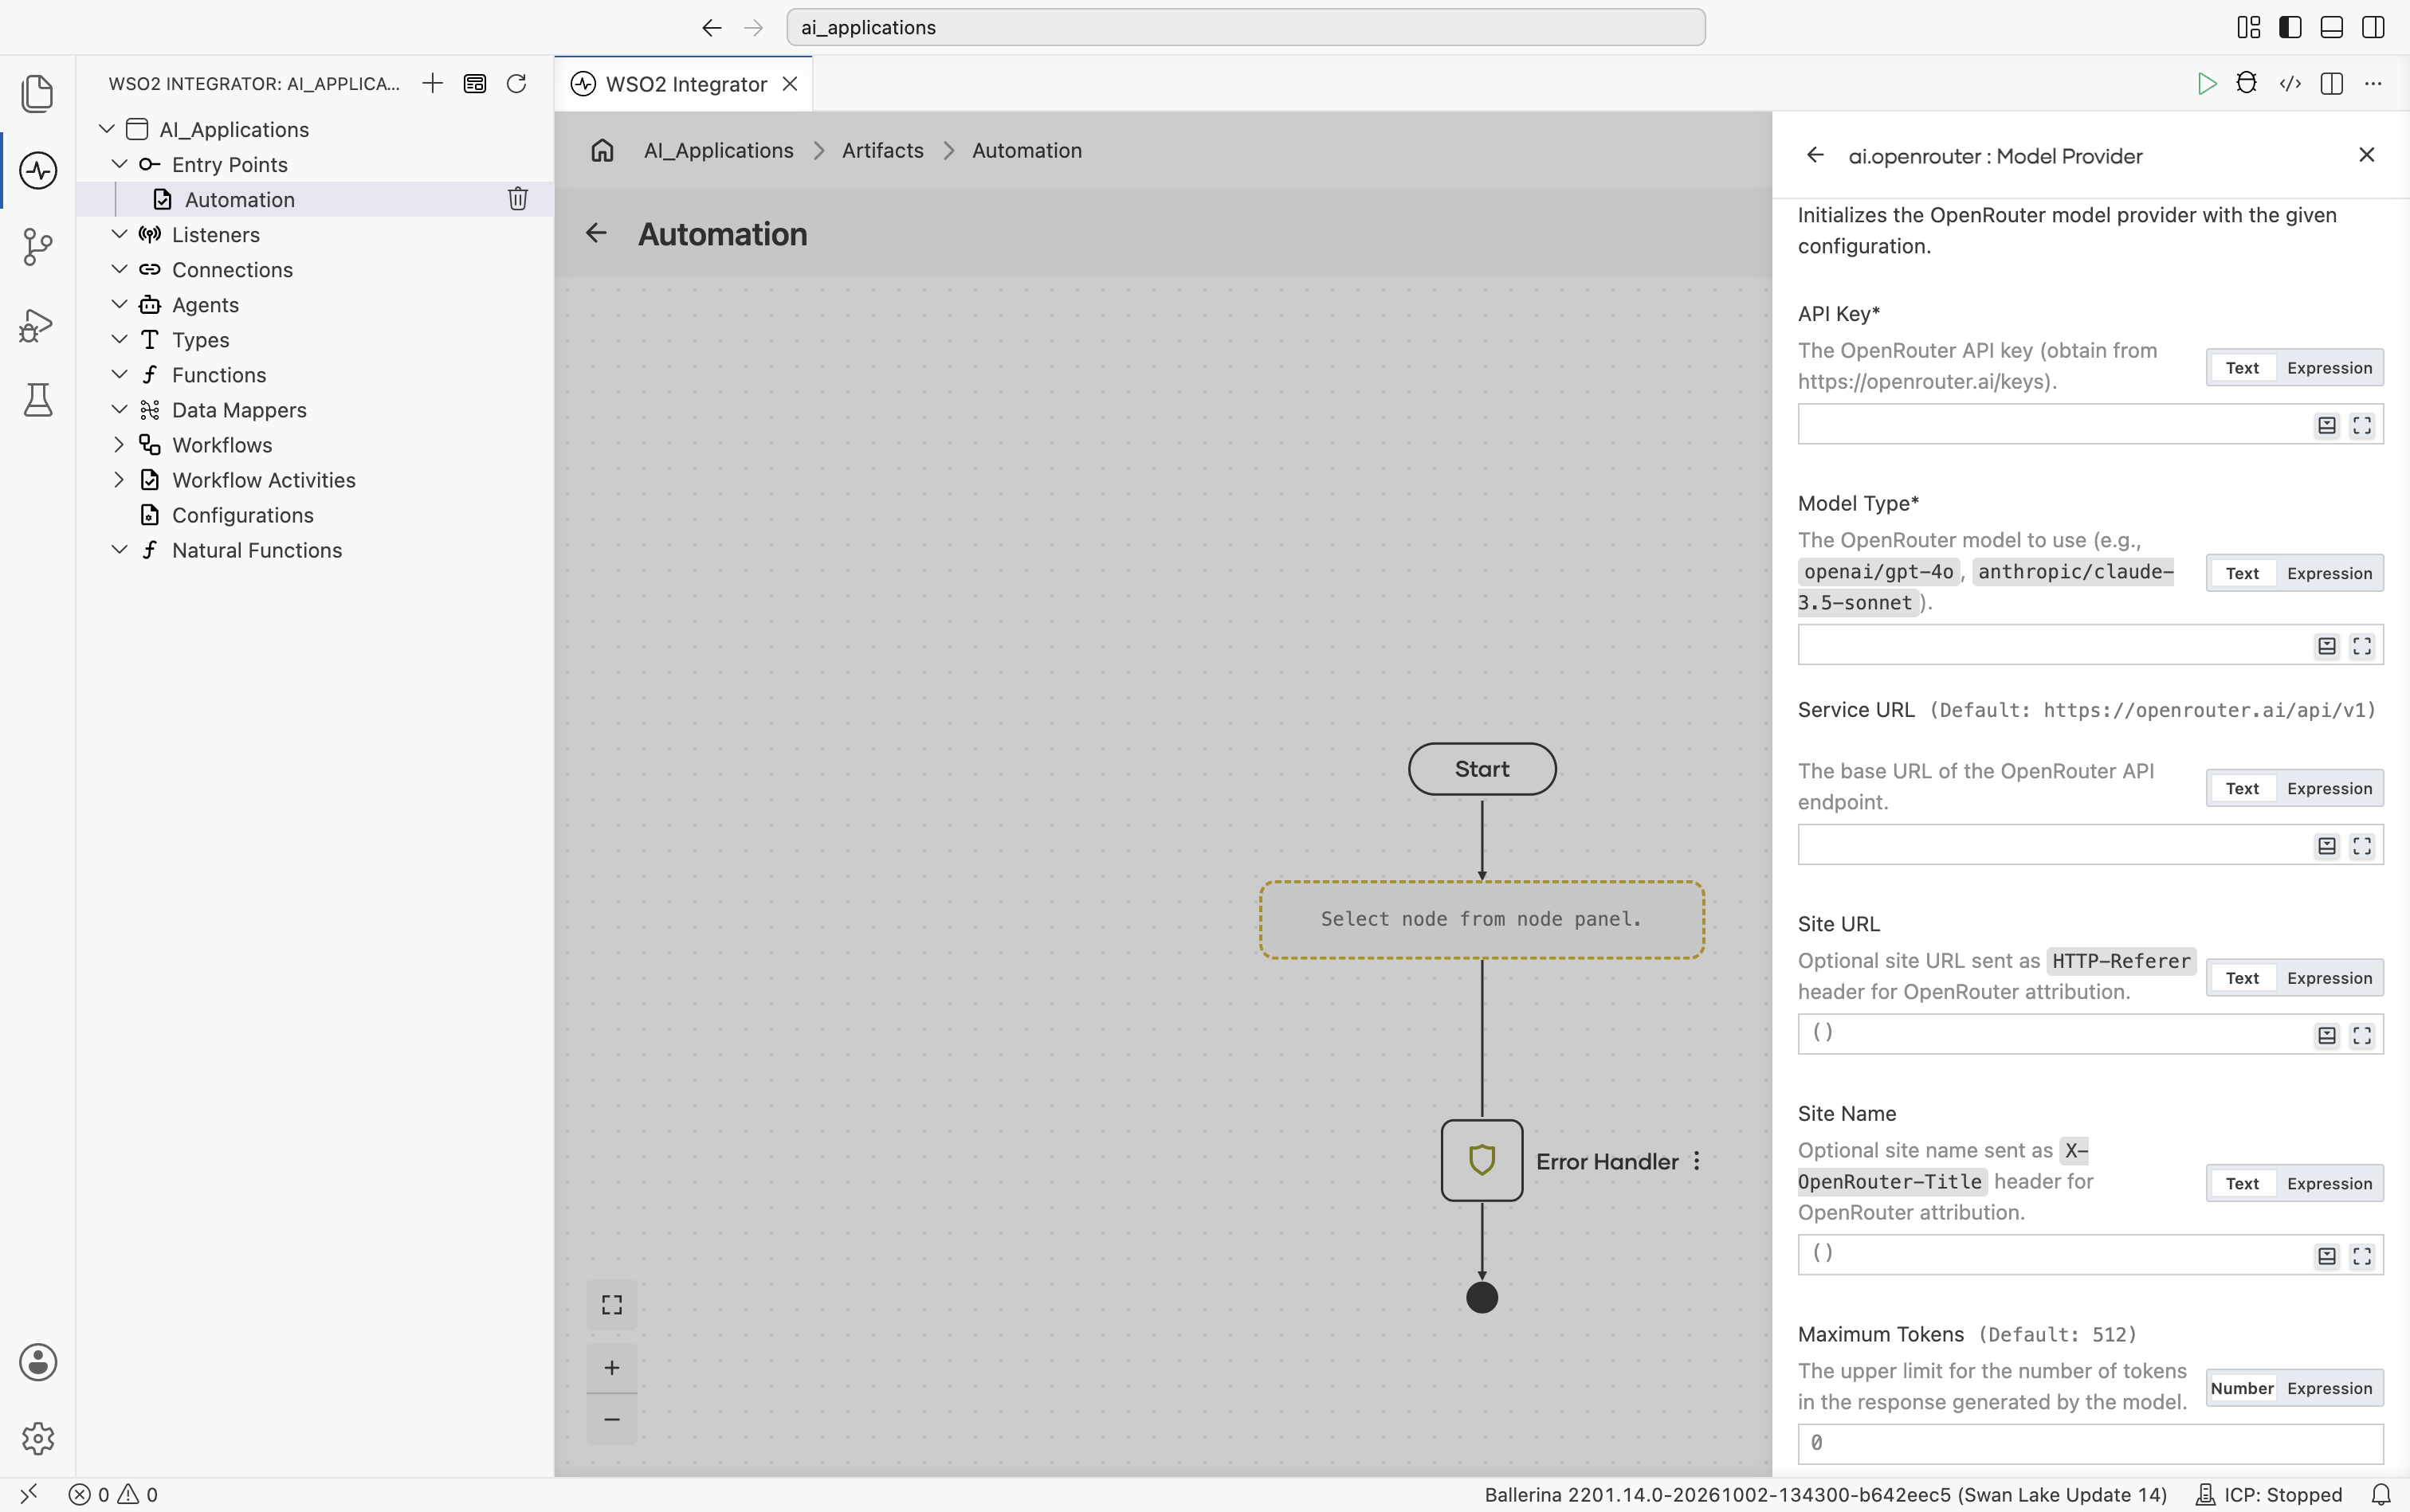Click the Maximum Tokens input field
The width and height of the screenshot is (2410, 1512).
pos(2090,1443)
